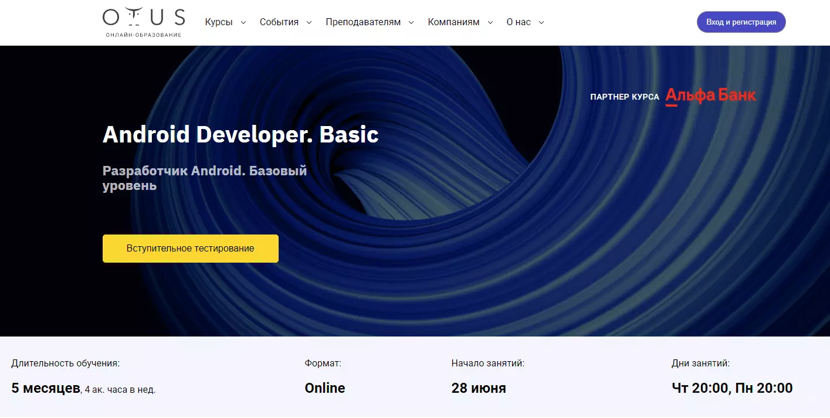Screen dimensions: 830x418
Task: Expand the chevron next to О нас
Action: point(541,23)
